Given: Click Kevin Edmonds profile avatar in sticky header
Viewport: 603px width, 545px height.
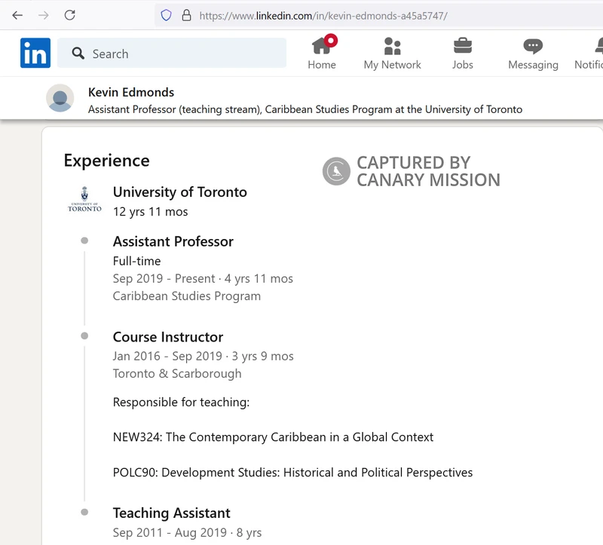Looking at the screenshot, I should coord(60,98).
